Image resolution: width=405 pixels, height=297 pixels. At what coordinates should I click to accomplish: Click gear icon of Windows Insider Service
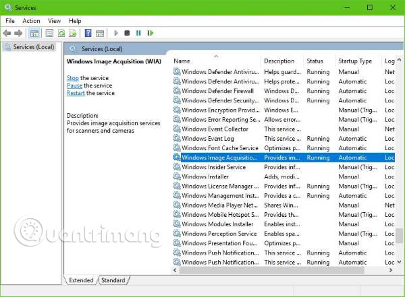pos(177,167)
